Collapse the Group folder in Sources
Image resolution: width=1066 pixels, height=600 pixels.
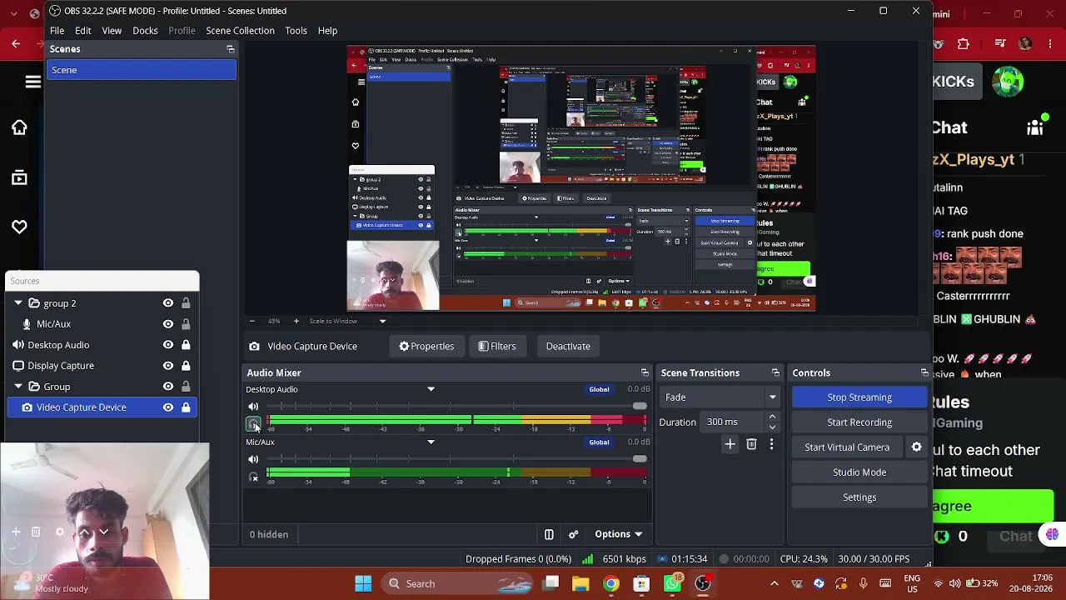click(x=18, y=387)
